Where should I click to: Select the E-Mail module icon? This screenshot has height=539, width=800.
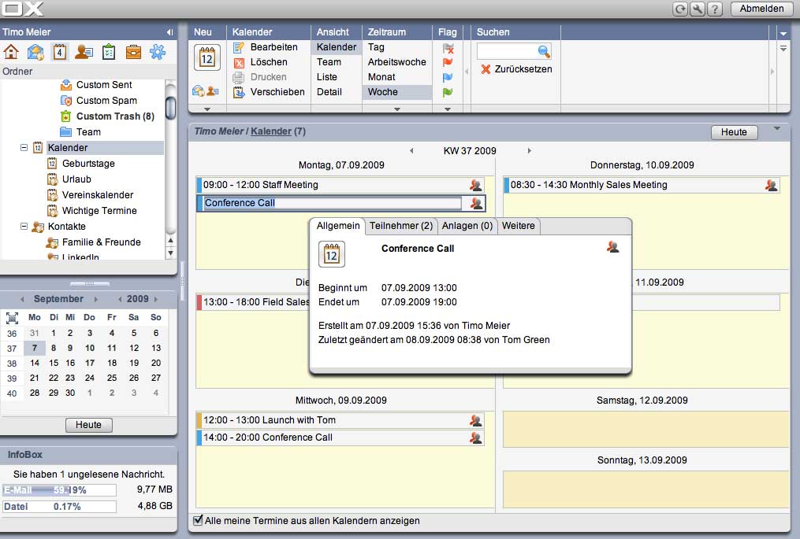tap(36, 50)
